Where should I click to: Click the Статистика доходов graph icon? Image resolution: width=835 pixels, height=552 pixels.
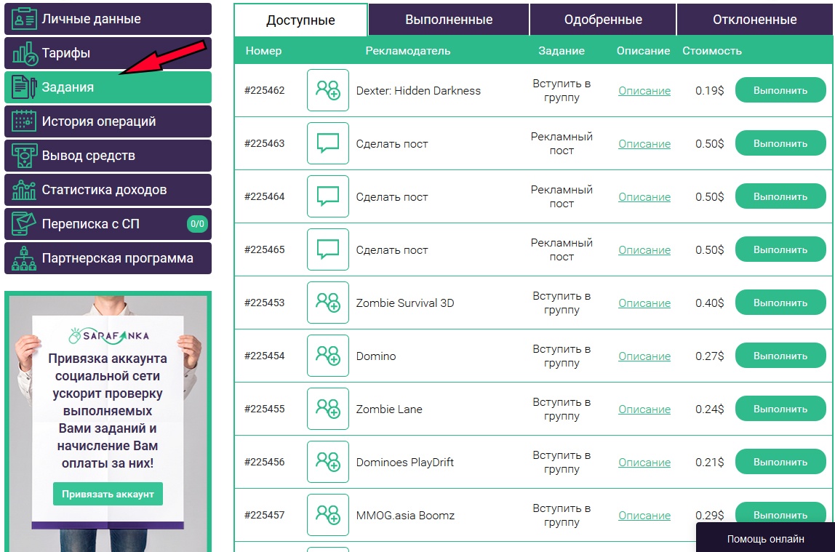[x=25, y=190]
